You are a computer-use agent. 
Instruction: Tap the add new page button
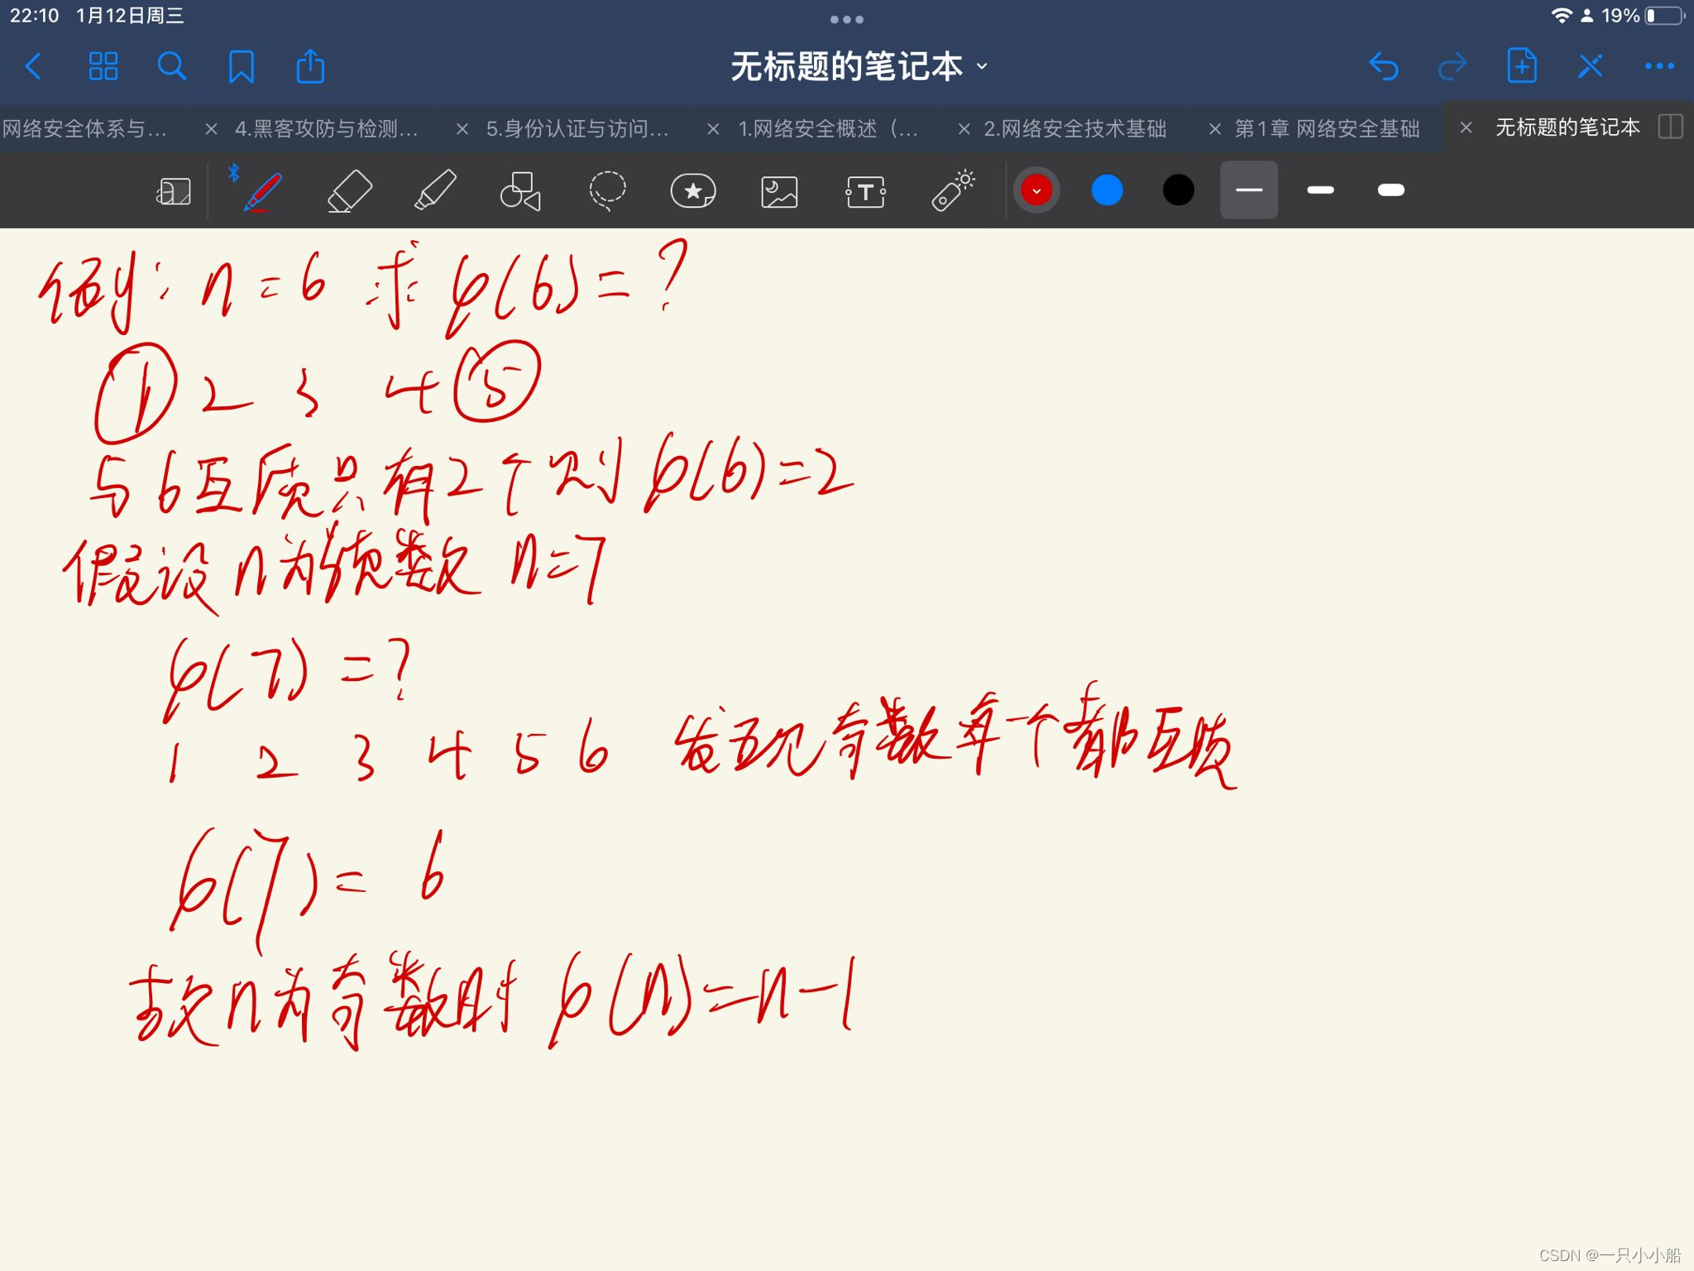tap(1521, 66)
